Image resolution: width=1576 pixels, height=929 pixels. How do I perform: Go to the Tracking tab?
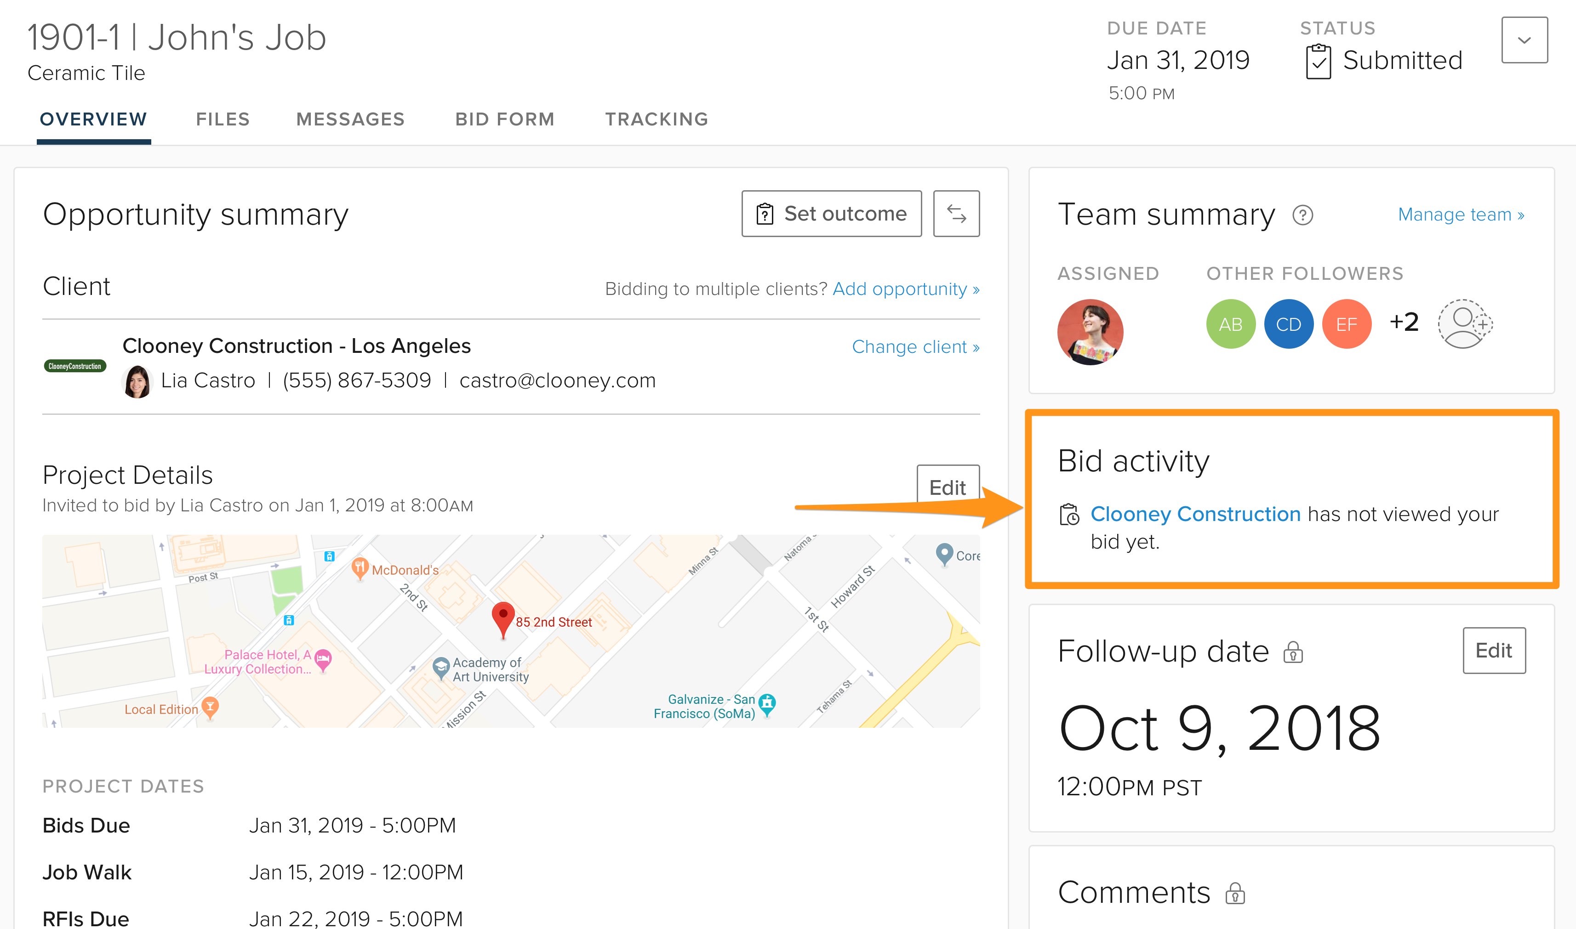click(x=657, y=119)
